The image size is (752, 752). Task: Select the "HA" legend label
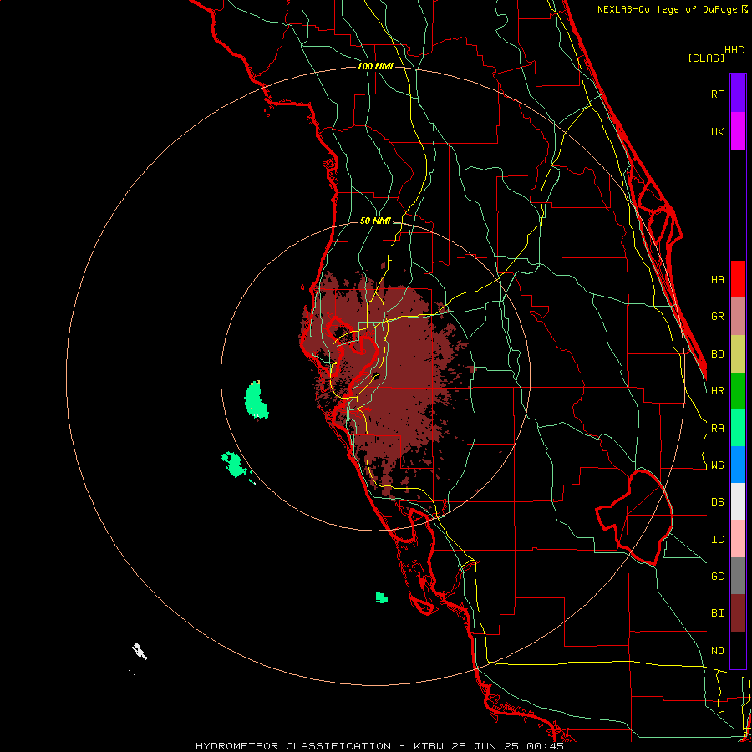coord(717,280)
